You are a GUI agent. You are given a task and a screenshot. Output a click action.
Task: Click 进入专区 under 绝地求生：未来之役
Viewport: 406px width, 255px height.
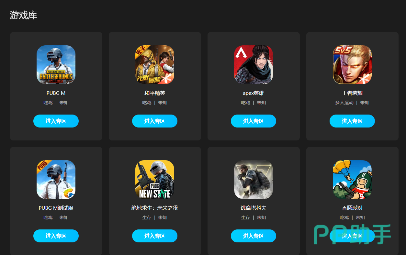[x=155, y=236]
